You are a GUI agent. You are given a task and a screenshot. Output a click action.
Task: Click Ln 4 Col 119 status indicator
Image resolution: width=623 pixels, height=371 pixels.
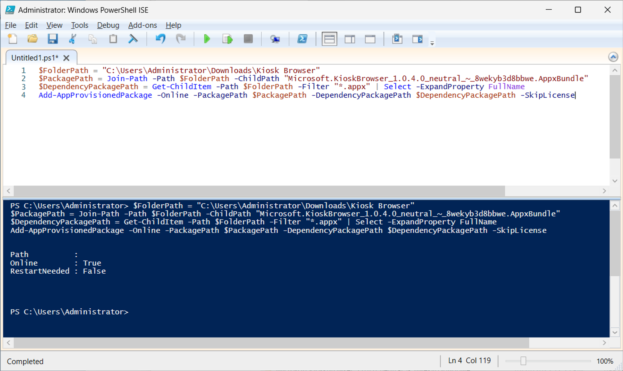[x=469, y=361]
